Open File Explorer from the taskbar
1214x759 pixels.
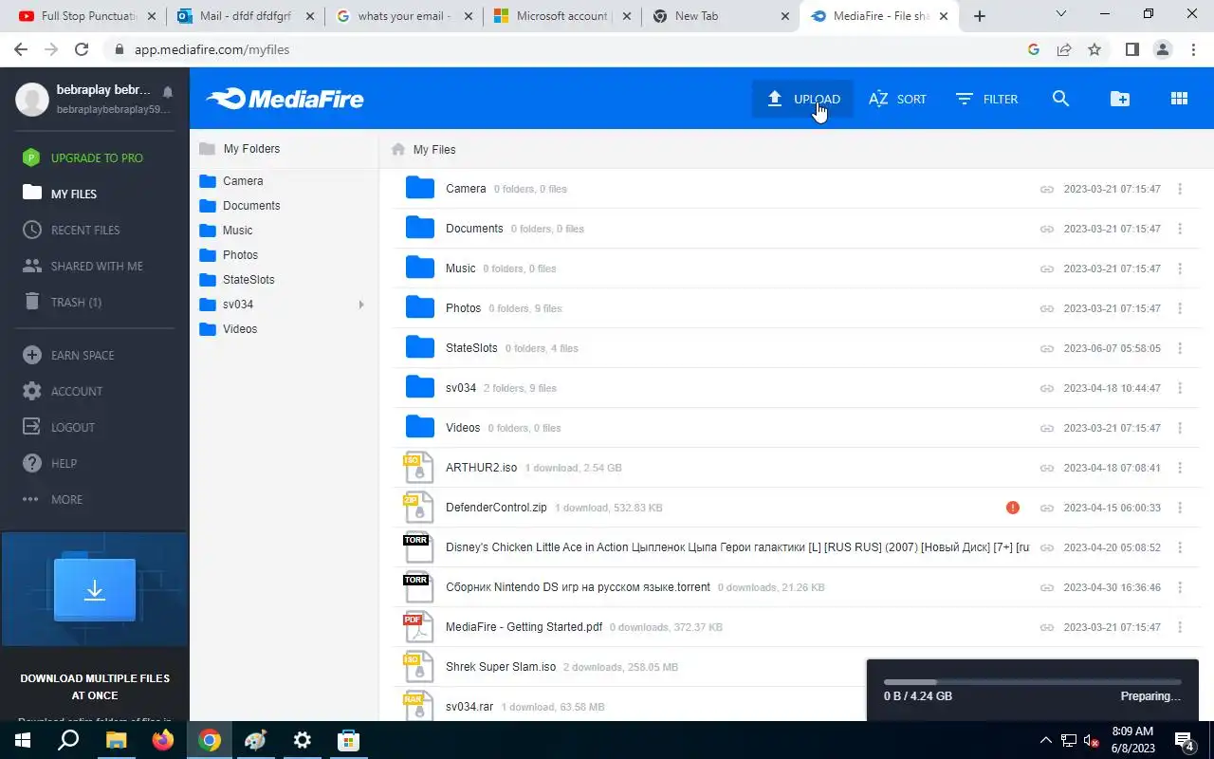pos(116,740)
